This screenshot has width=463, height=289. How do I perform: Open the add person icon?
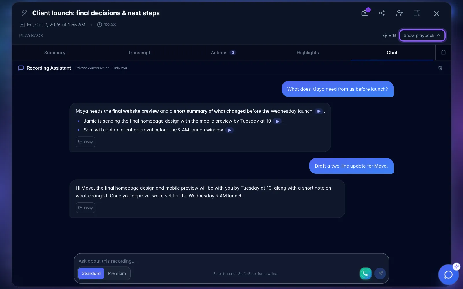400,13
